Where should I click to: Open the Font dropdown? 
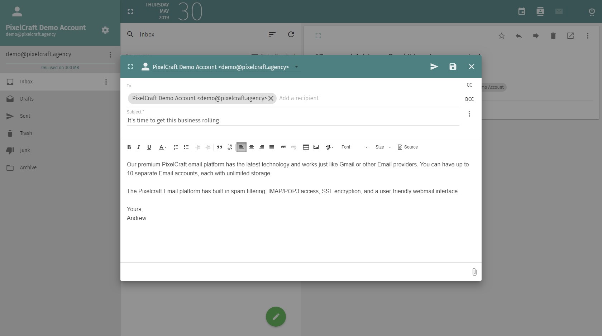[354, 147]
